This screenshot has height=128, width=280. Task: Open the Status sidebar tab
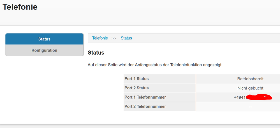point(44,39)
